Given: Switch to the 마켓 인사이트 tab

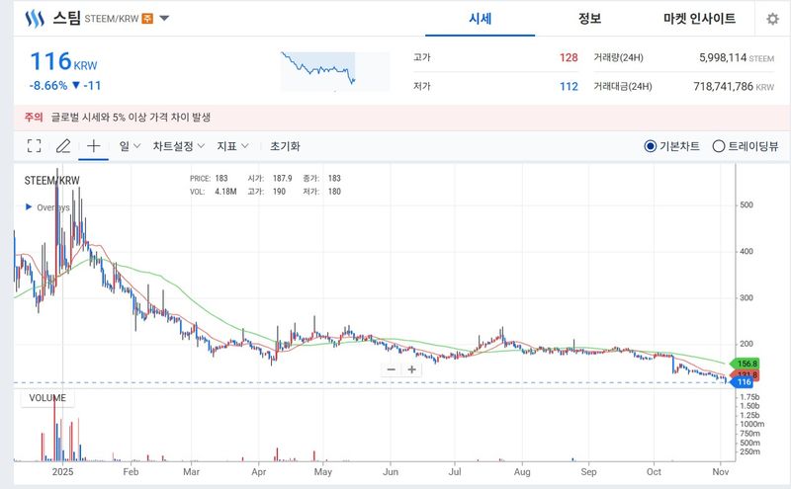Looking at the screenshot, I should pos(699,19).
